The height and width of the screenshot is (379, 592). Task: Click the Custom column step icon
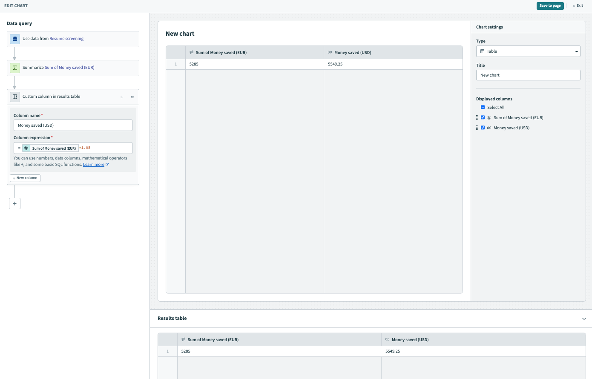pos(15,97)
